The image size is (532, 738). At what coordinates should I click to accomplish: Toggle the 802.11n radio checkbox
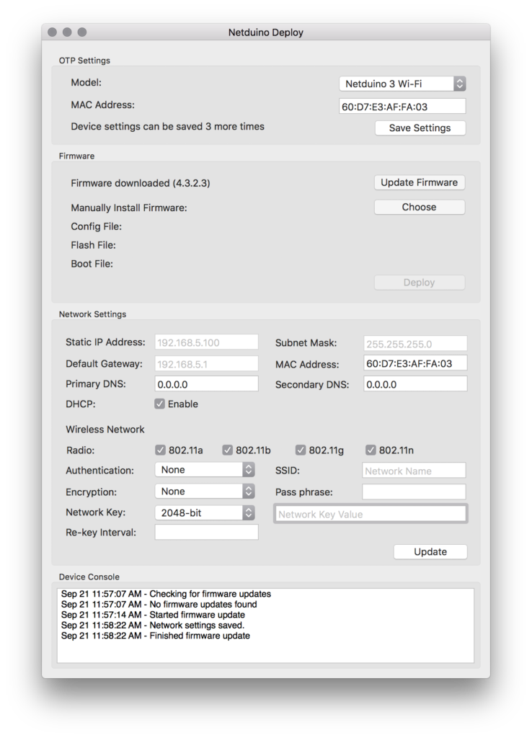(x=371, y=450)
